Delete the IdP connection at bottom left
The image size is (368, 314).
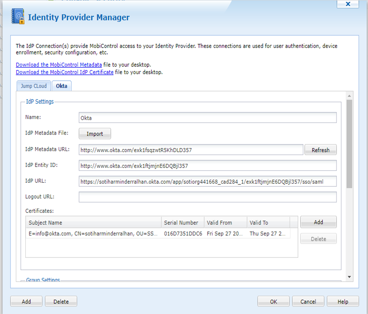click(x=61, y=302)
